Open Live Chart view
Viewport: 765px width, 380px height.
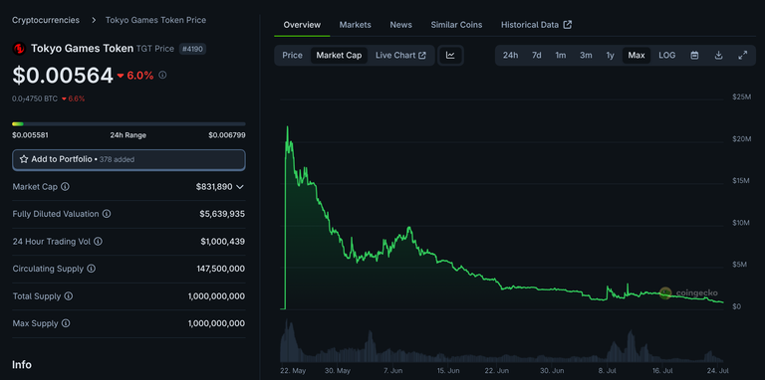(400, 55)
